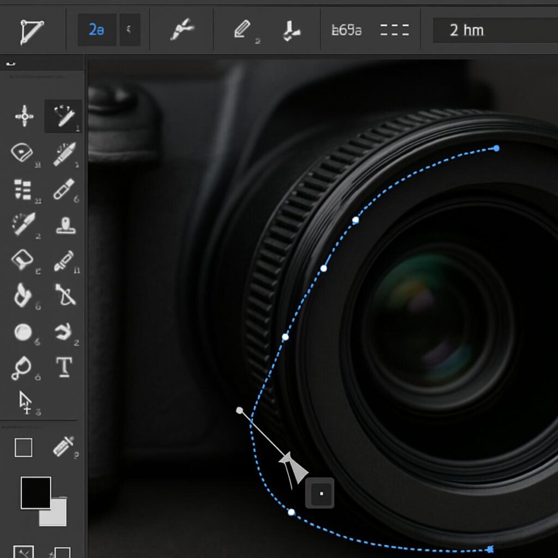Select the highlighted Pen tool in toolbox
Viewport: 558px width, 558px height.
tap(63, 116)
